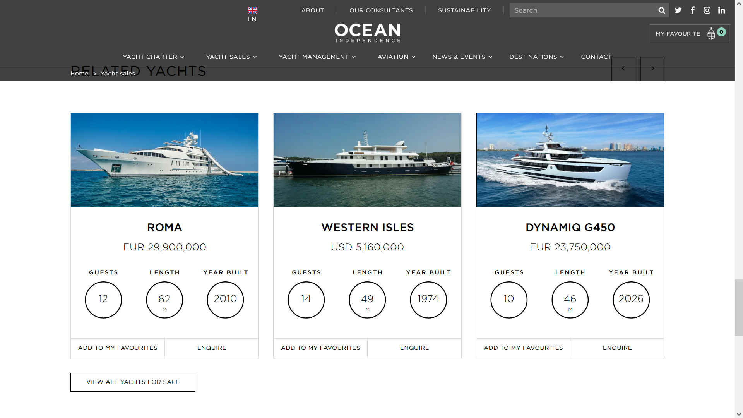Open the Instagram profile icon
Viewport: 743px width, 418px height.
[707, 10]
